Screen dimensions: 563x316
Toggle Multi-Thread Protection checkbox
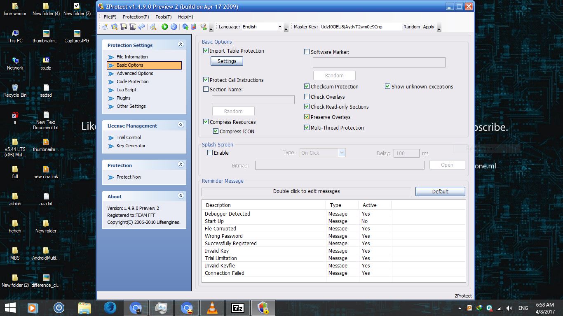pos(307,128)
